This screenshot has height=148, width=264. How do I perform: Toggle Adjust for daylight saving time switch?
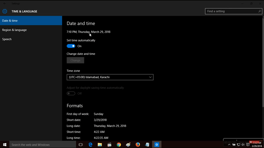coord(71,94)
